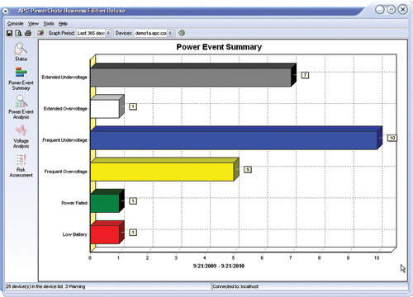
Task: Click the yellow Frequent Overvoltage bar
Action: [x=164, y=169]
